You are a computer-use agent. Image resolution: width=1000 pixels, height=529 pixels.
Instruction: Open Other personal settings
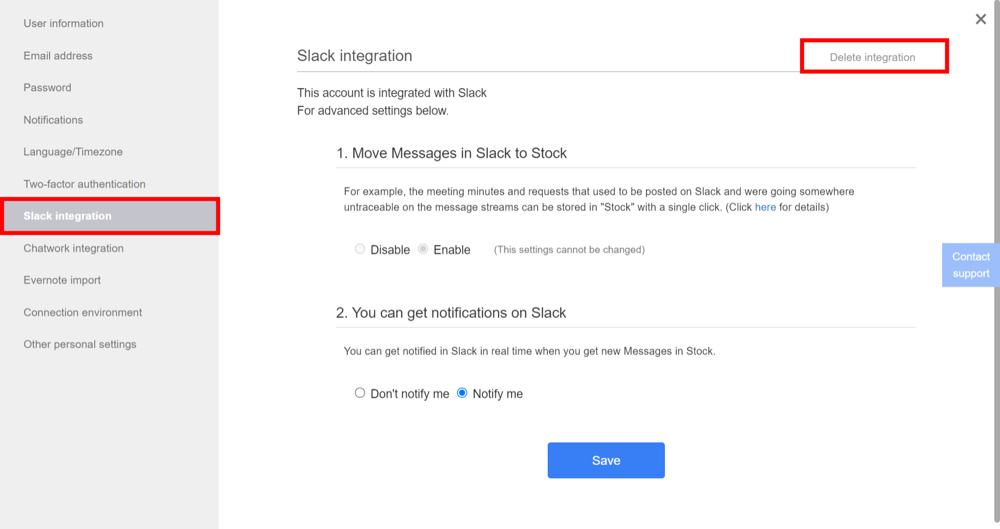coord(79,344)
